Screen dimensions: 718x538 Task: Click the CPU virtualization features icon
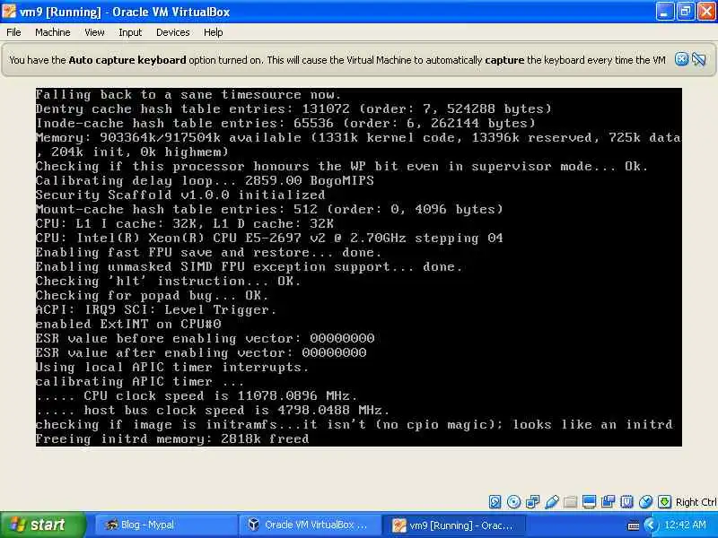(626, 502)
